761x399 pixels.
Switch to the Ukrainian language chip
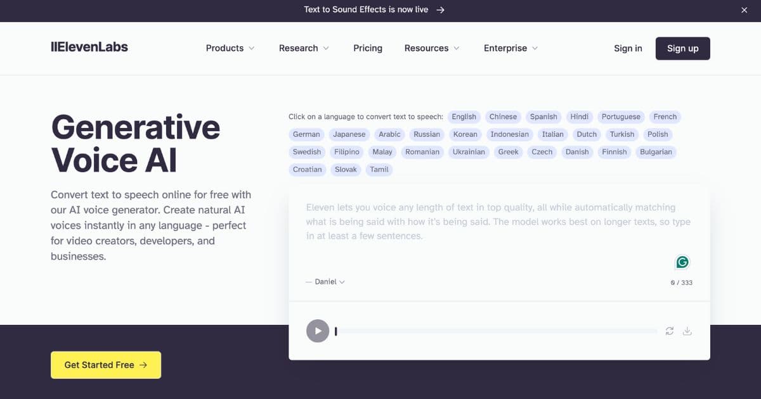[469, 152]
